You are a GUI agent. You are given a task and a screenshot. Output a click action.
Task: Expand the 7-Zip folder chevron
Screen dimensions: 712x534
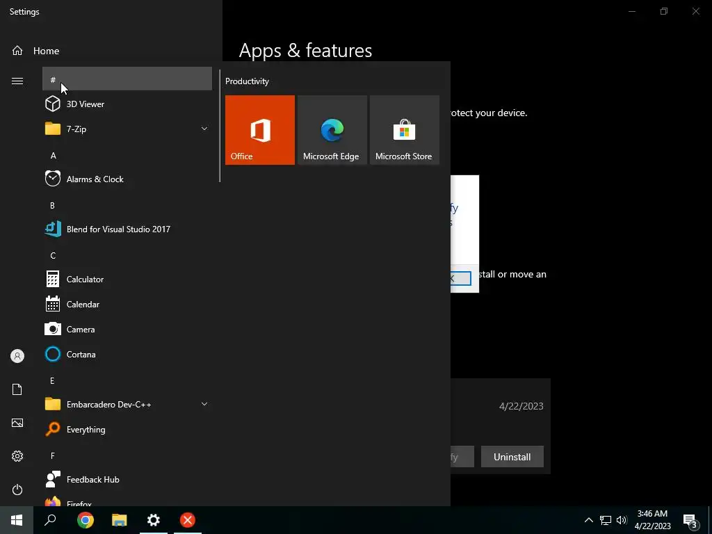point(204,129)
